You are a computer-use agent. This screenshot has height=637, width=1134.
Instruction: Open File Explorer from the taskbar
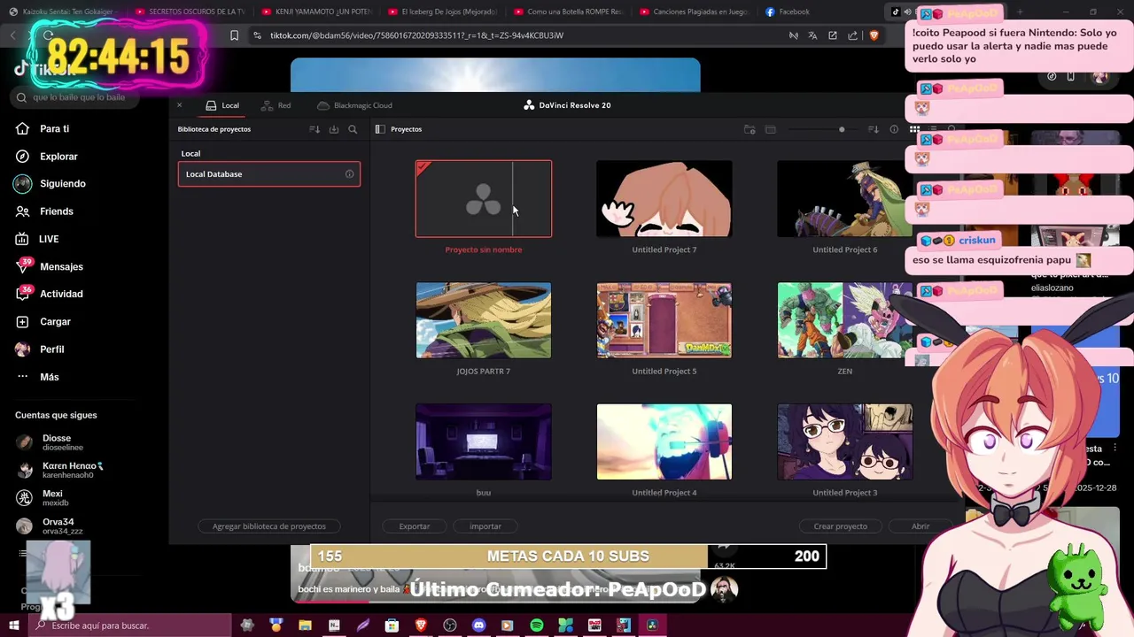(x=305, y=625)
